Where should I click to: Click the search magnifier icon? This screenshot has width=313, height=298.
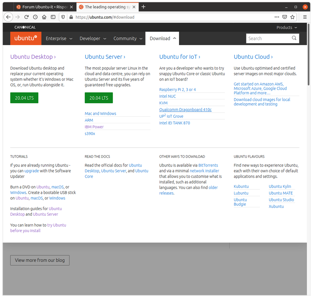(294, 38)
